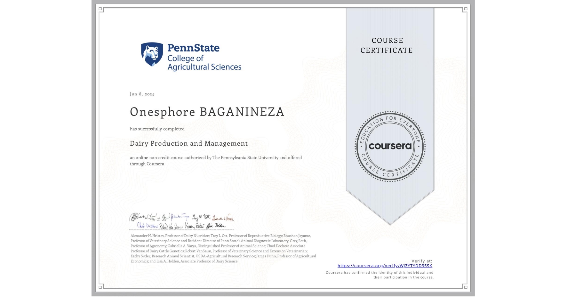This screenshot has height=297, width=567.
Task: Expand the Course Certificate heading section
Action: click(388, 45)
